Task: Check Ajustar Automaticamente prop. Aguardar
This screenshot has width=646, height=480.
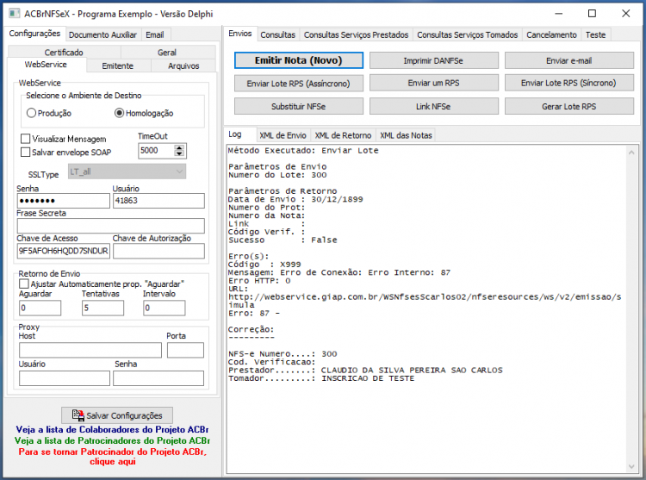Action: coord(24,284)
